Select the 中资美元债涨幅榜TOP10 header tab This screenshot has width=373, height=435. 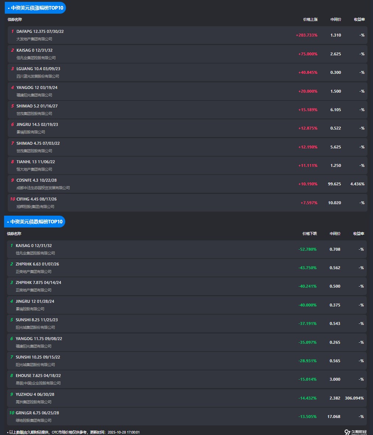pos(35,7)
